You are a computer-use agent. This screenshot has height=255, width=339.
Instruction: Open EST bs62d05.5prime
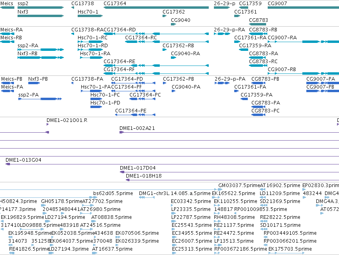click(x=113, y=193)
